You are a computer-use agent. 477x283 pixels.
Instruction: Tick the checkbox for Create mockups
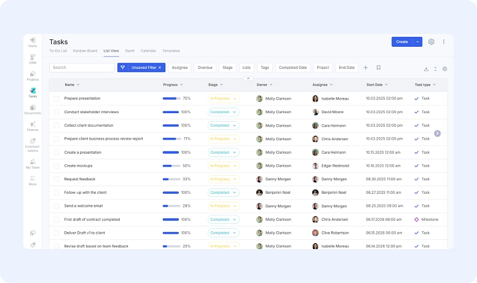[57, 165]
